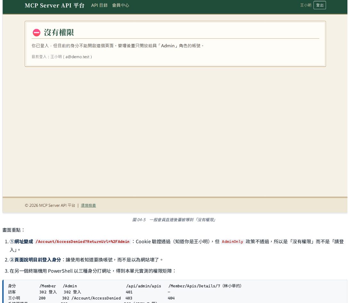Click the /Member column header

click(x=48, y=286)
